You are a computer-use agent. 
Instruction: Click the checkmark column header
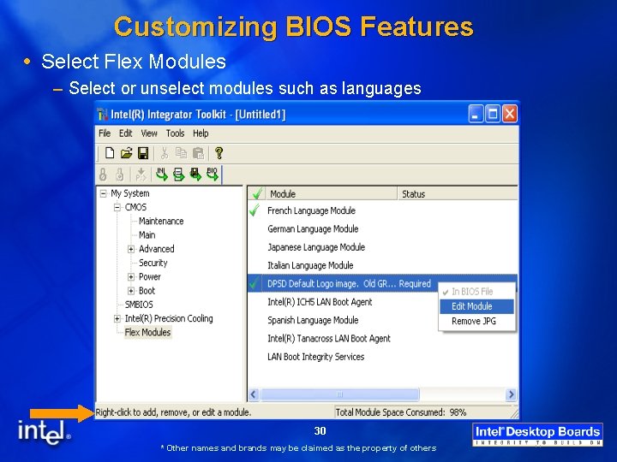257,193
